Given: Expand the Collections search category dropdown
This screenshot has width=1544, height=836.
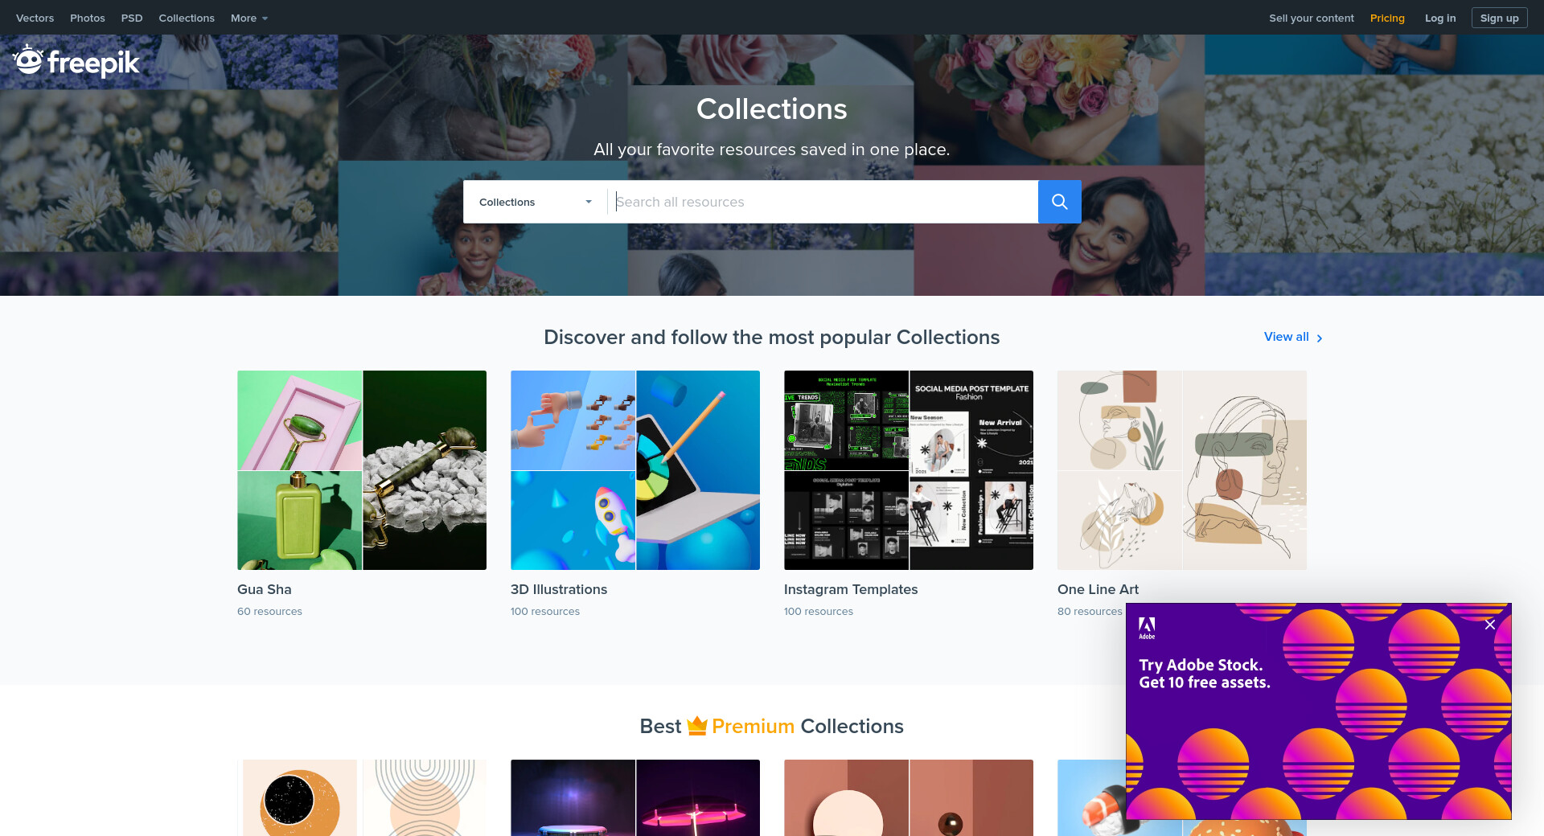Looking at the screenshot, I should (536, 202).
